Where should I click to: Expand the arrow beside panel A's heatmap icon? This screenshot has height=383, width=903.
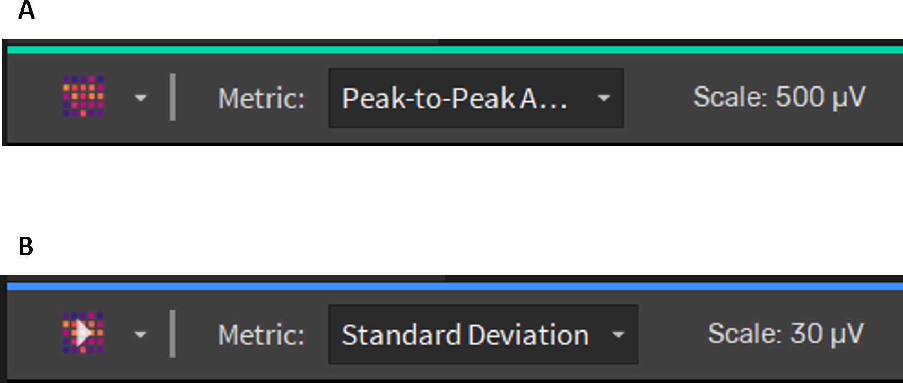coord(141,98)
